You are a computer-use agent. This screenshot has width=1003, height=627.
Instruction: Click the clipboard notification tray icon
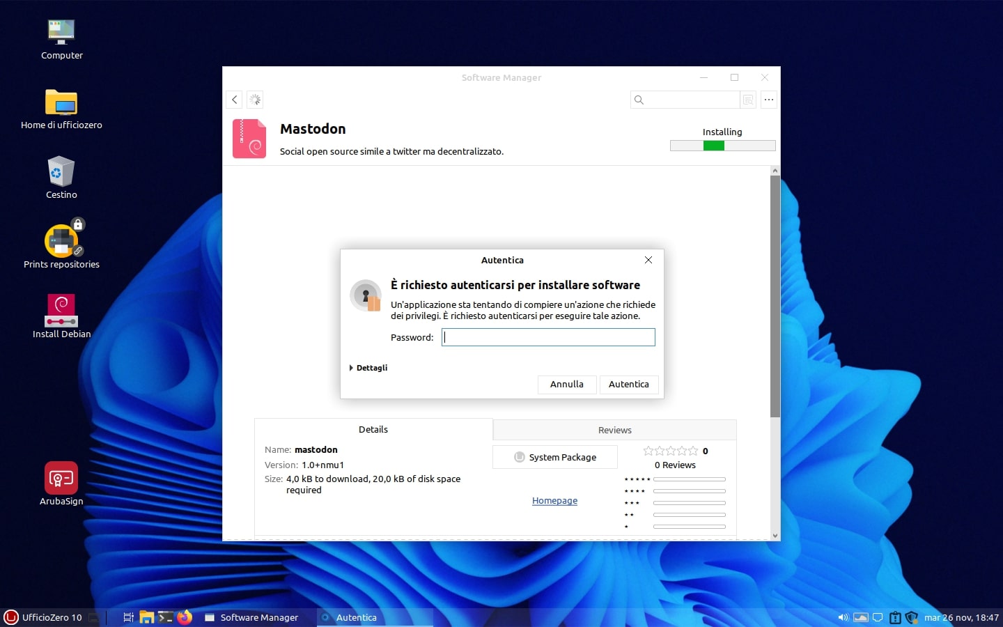895,617
